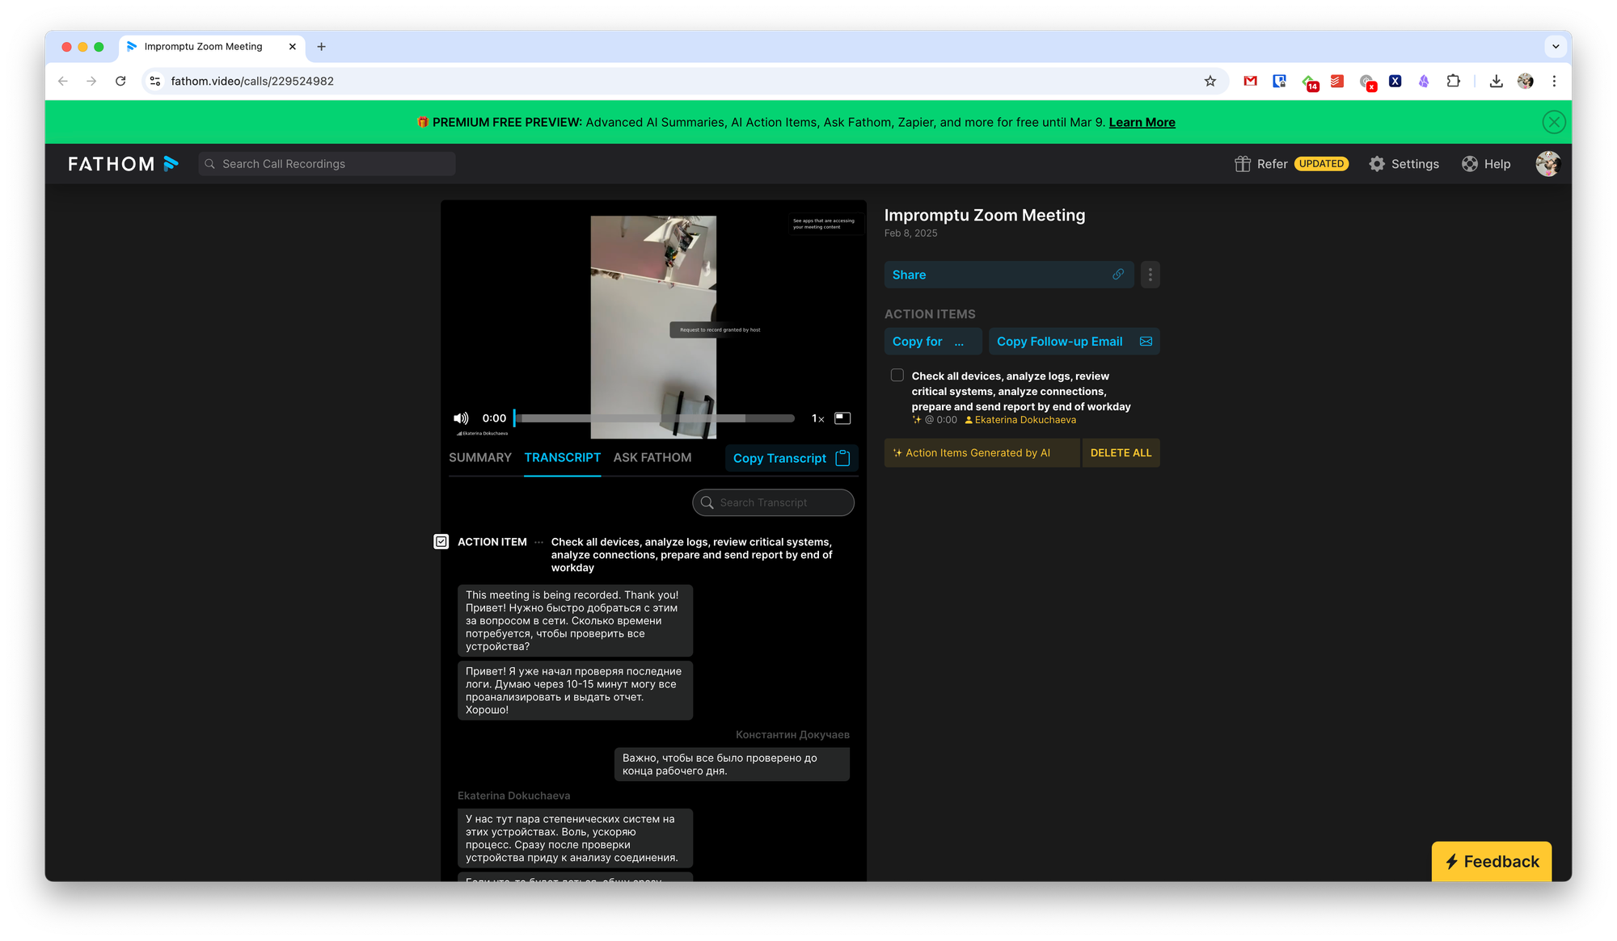Open the Help lifebuoy icon
Image resolution: width=1617 pixels, height=941 pixels.
pyautogui.click(x=1470, y=164)
